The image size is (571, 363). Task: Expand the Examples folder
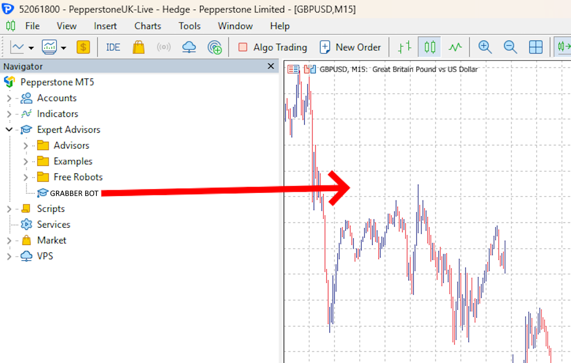pyautogui.click(x=25, y=161)
